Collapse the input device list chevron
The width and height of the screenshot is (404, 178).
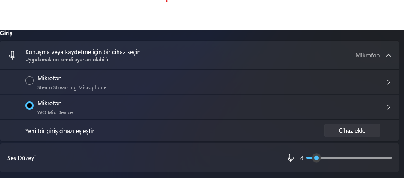tap(388, 55)
